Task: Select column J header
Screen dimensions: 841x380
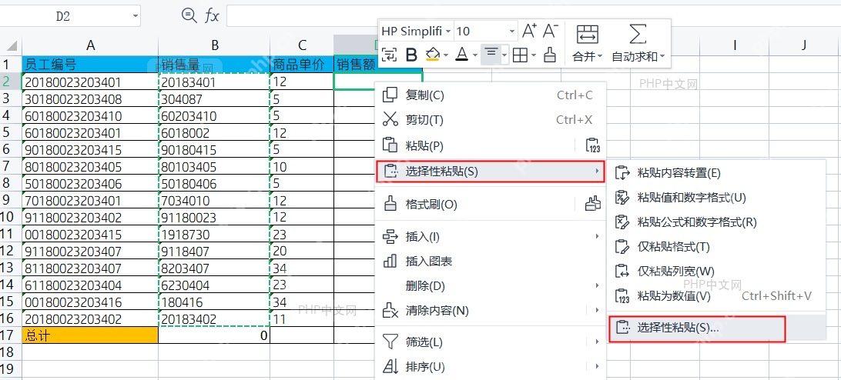Action: tap(803, 45)
